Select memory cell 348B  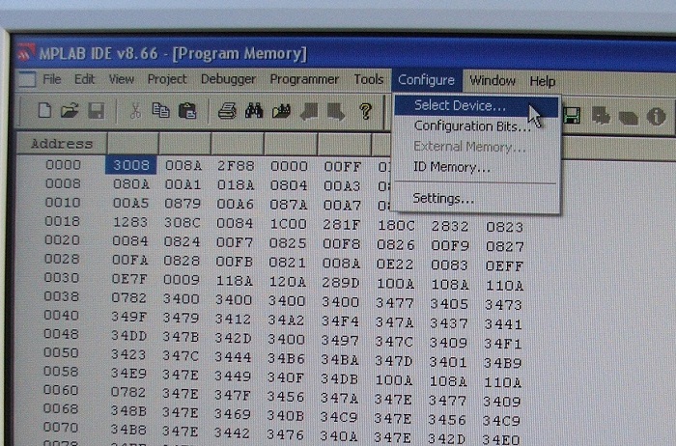point(128,410)
